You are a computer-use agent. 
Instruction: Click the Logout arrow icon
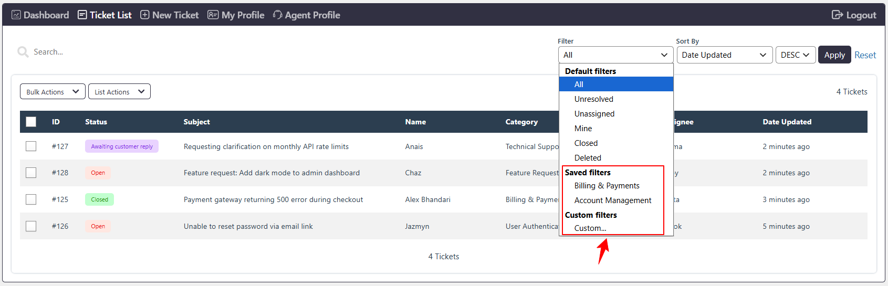[837, 15]
